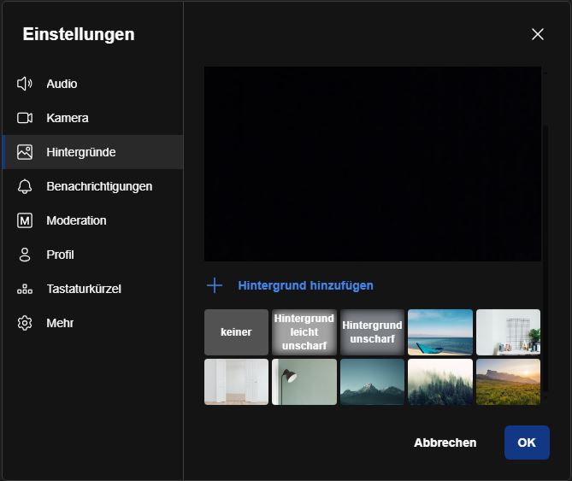
Task: Click the Benachrichtigungen bell icon
Action: tap(25, 186)
